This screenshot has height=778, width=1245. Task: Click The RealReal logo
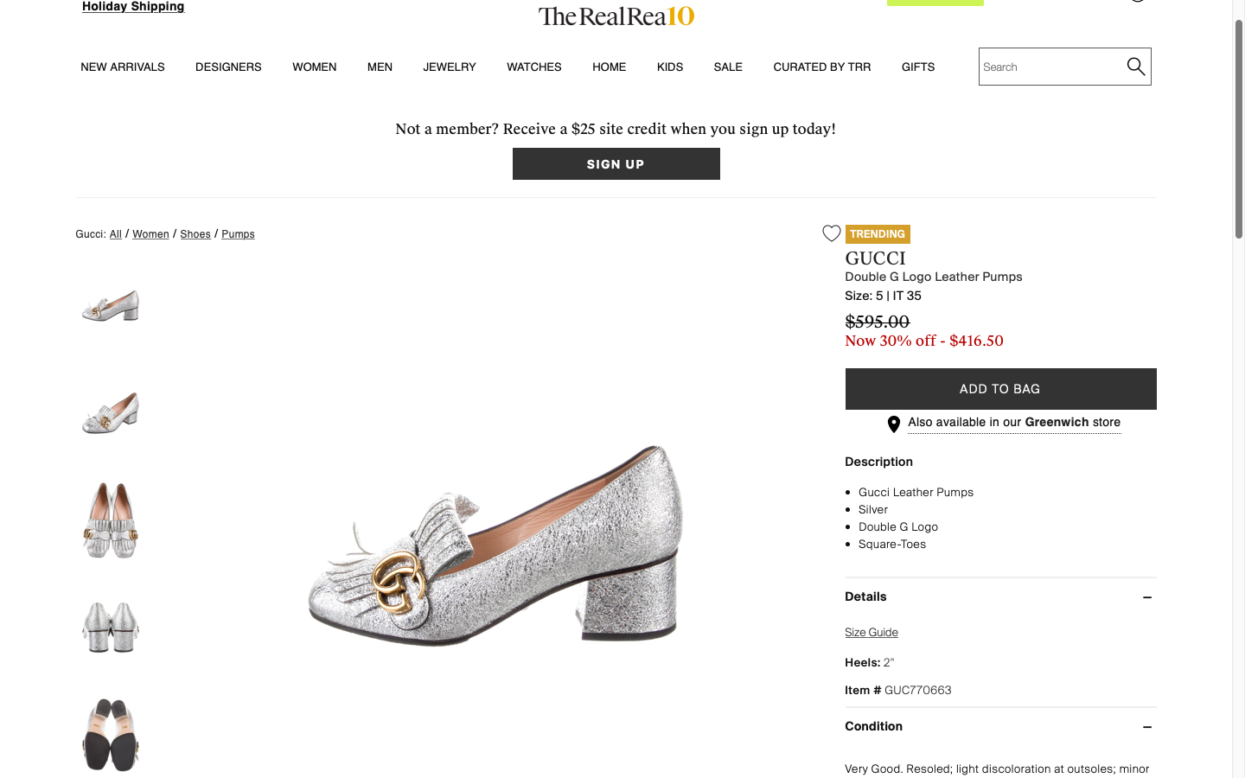coord(616,16)
